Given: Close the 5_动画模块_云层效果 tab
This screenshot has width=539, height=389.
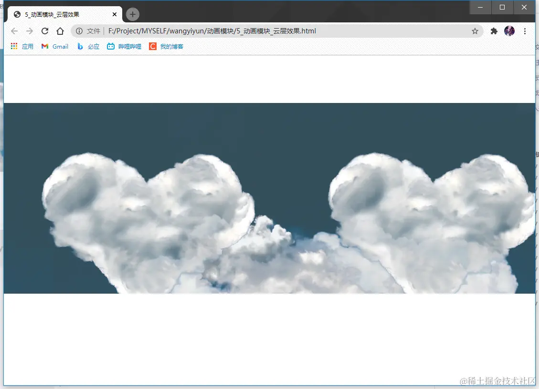Looking at the screenshot, I should click(115, 14).
